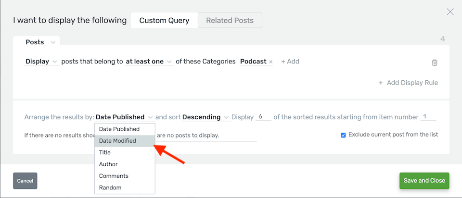Select the Custom Query tab
This screenshot has height=198, width=462.
164,21
